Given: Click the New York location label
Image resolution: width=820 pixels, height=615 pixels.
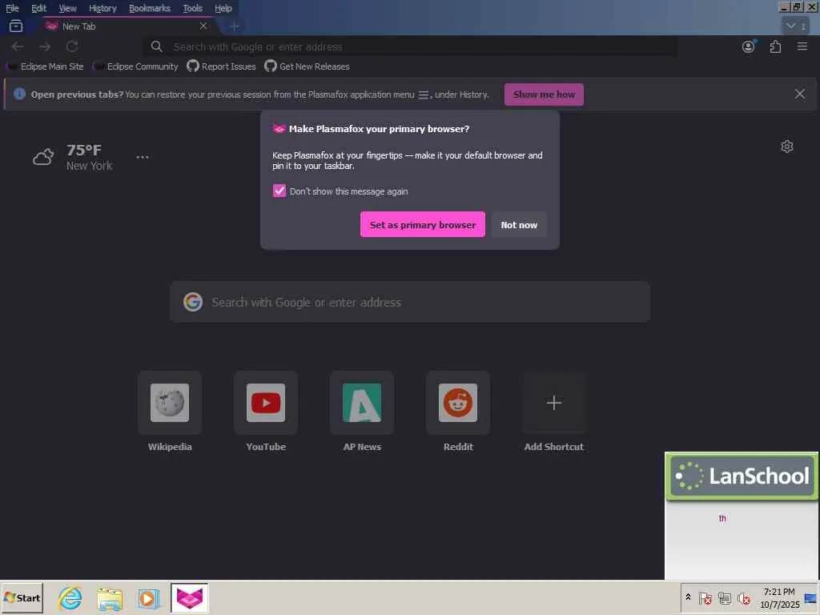Looking at the screenshot, I should 90,166.
